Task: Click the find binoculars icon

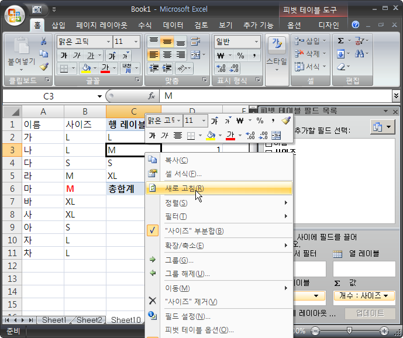Action: [x=359, y=53]
